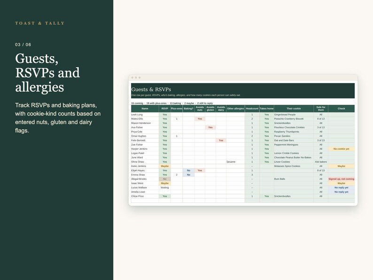373x280 pixels.
Task: Select the RSVP column header
Action: (164, 109)
